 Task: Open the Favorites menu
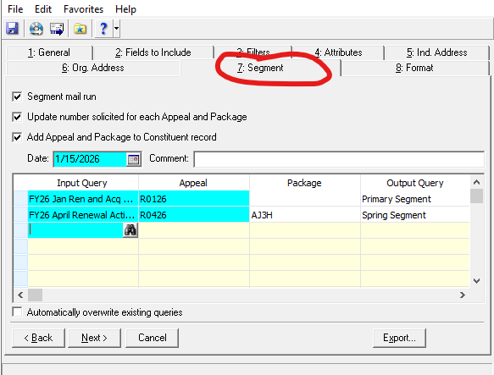point(84,9)
